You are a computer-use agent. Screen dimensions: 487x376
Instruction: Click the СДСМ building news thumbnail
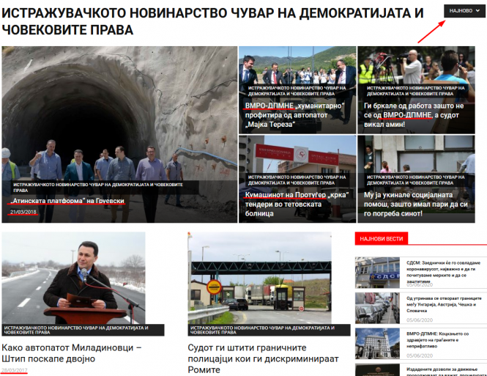click(377, 273)
